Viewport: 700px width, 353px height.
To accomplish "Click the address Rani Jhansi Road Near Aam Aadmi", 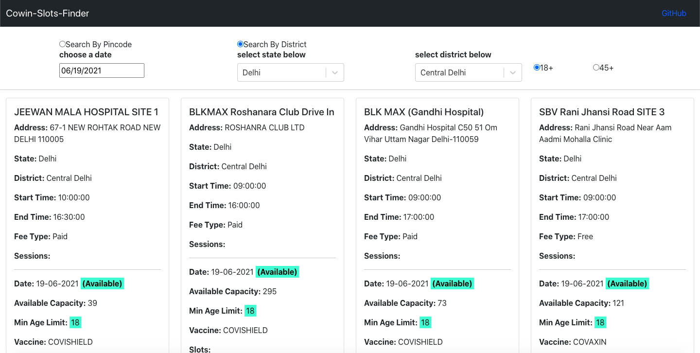I will coord(605,133).
